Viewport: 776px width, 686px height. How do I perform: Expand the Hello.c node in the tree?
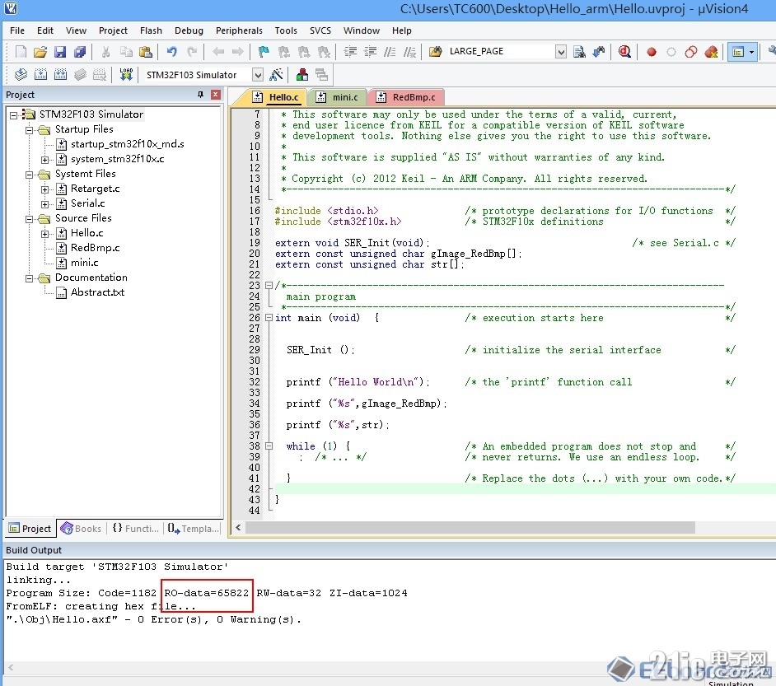tap(44, 234)
